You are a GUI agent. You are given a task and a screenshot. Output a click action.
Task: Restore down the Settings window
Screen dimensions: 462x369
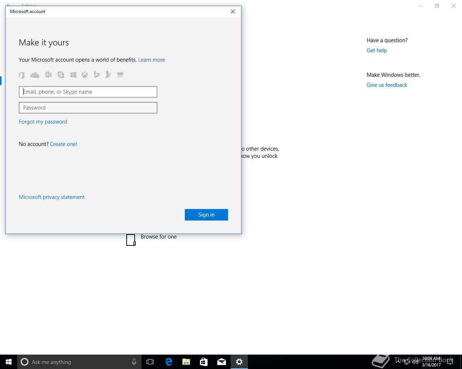click(x=437, y=6)
